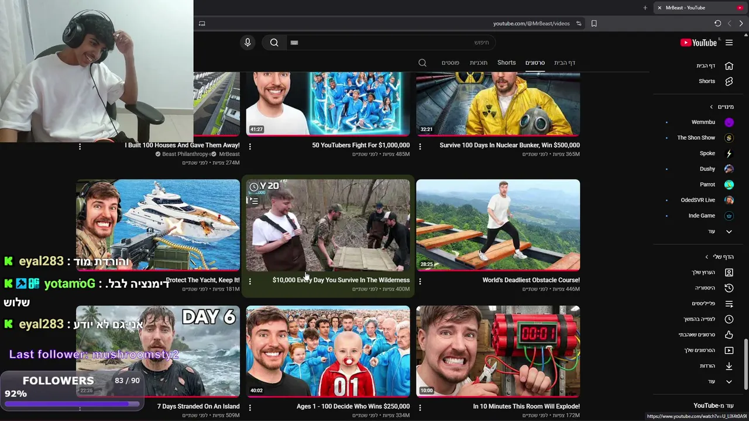Screen dimensions: 749x421
Task: Open OdedSVR Live channel link
Action: [x=698, y=200]
